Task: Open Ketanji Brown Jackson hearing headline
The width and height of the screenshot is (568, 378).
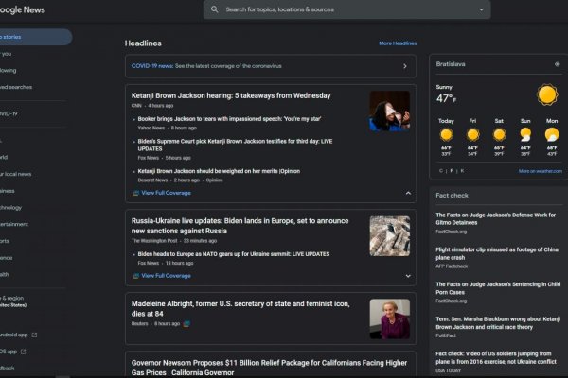Action: (231, 95)
